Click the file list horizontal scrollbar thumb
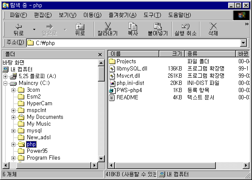This screenshot has width=252, height=180. click(165, 166)
